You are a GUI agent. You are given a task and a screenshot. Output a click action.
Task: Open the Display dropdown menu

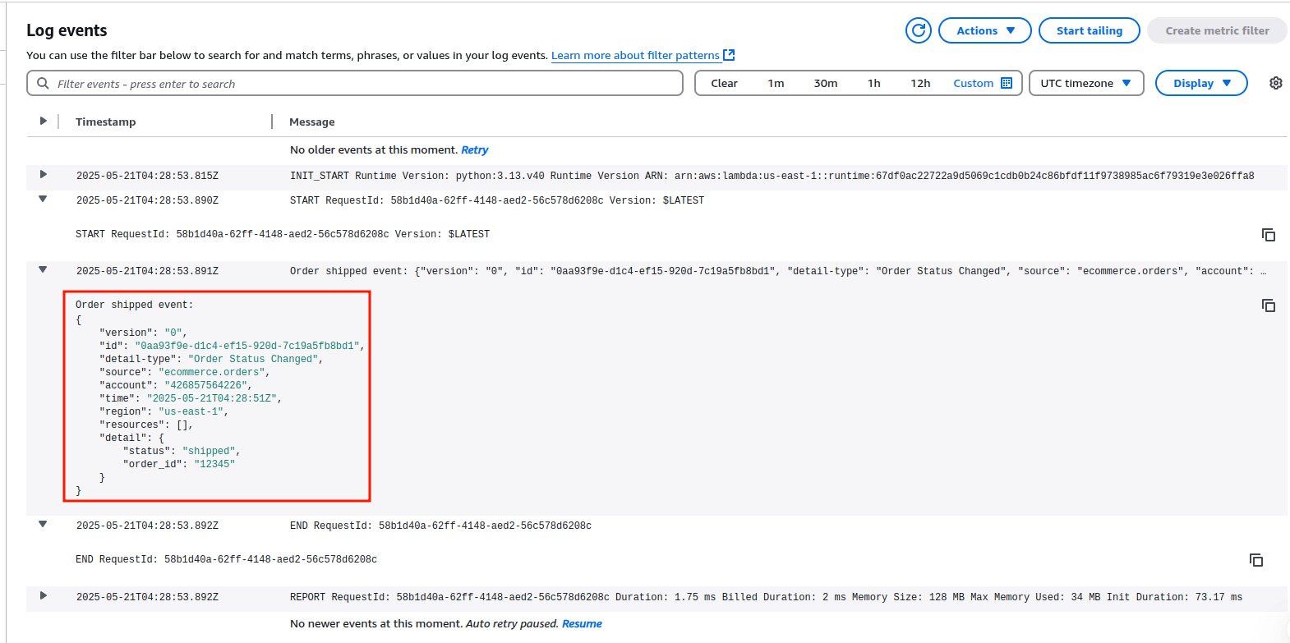(1200, 83)
